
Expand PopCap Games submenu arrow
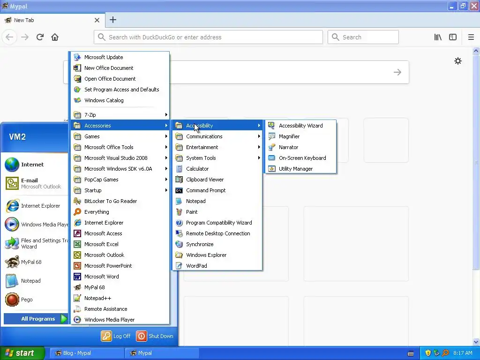[166, 180]
